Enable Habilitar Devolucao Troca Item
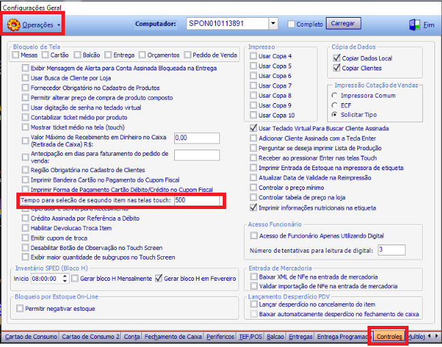The width and height of the screenshot is (442, 347). pos(25,227)
